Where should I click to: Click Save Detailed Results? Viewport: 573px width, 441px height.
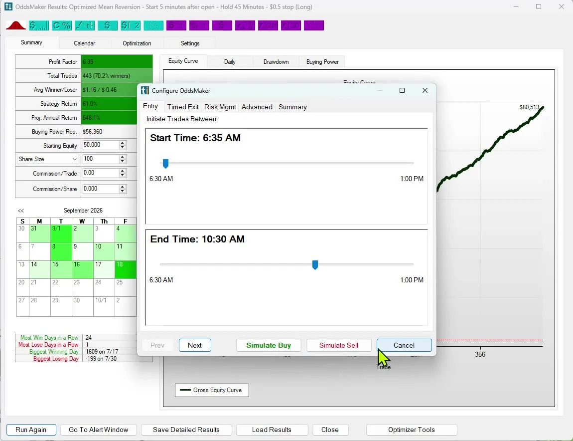coord(186,430)
